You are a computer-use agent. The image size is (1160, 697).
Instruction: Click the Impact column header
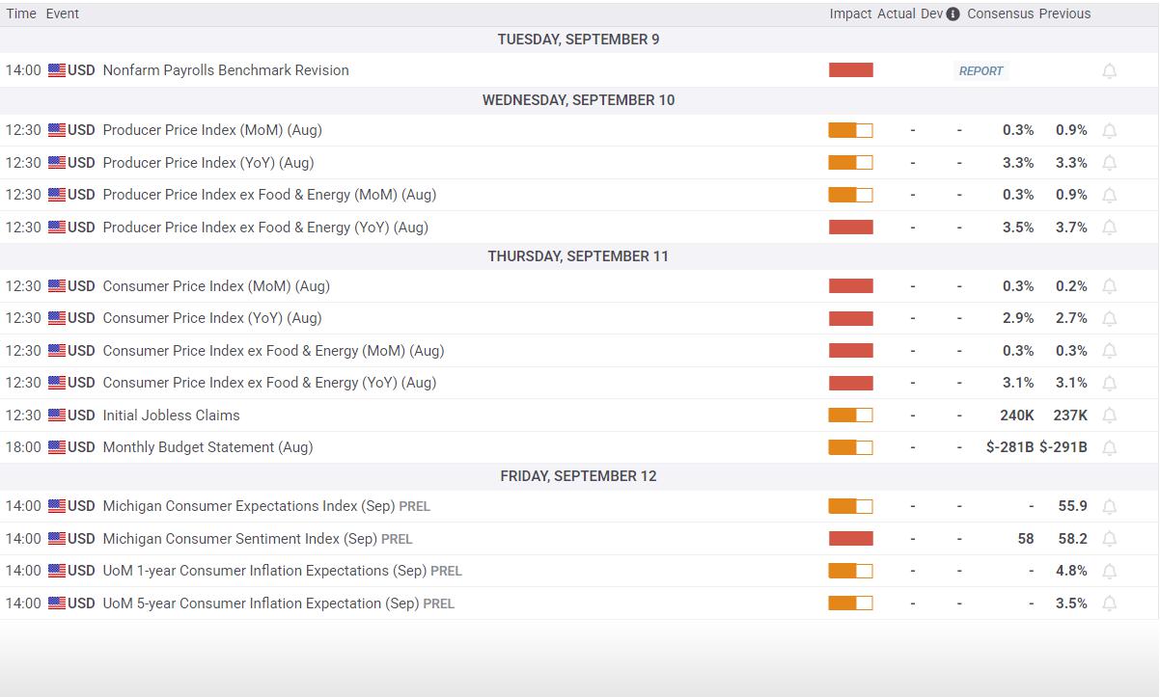point(850,13)
